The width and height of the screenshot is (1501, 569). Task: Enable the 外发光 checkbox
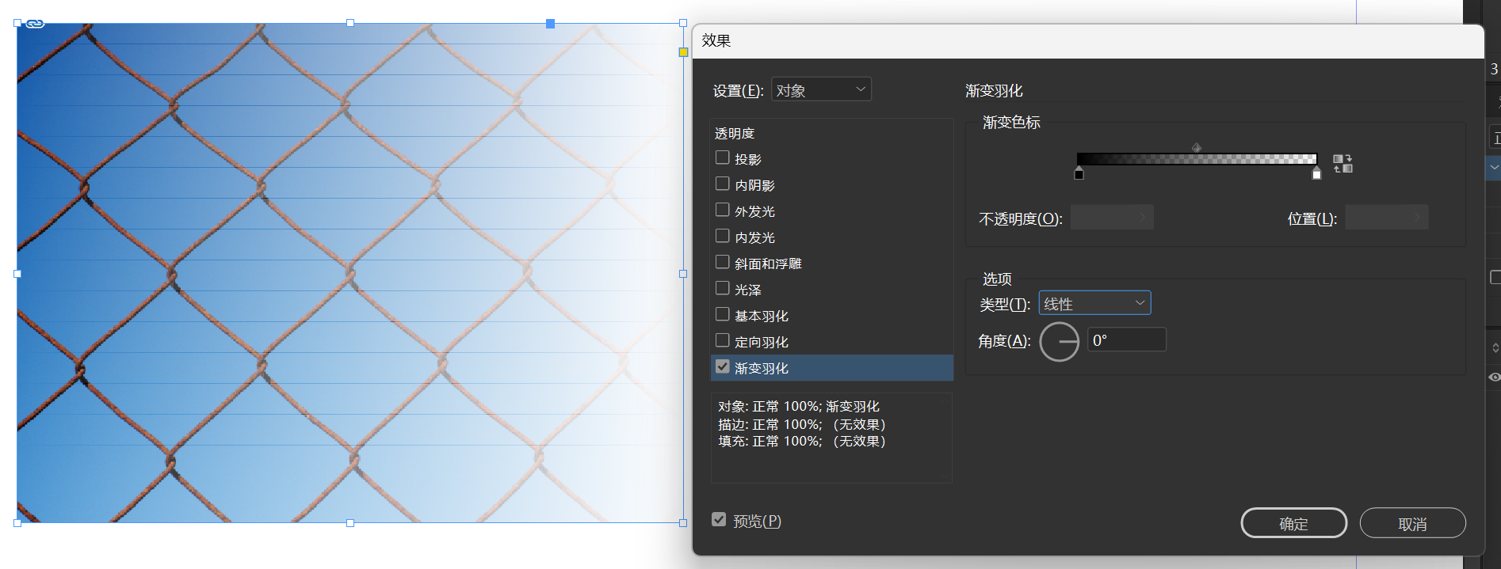point(722,210)
